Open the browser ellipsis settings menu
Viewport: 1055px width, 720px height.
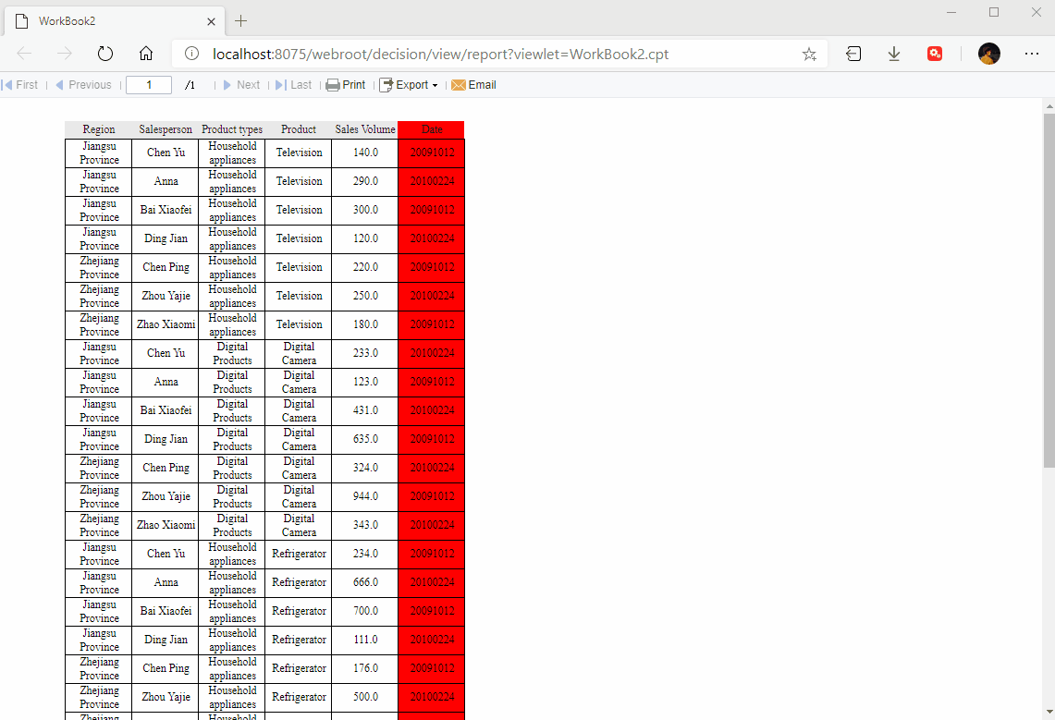[1032, 54]
